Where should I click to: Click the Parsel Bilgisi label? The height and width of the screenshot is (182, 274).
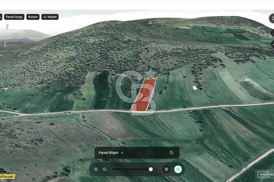click(108, 153)
